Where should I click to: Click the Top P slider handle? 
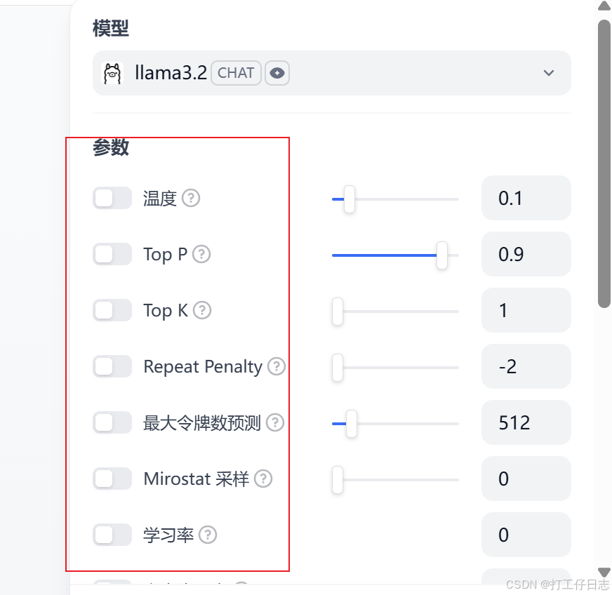442,255
